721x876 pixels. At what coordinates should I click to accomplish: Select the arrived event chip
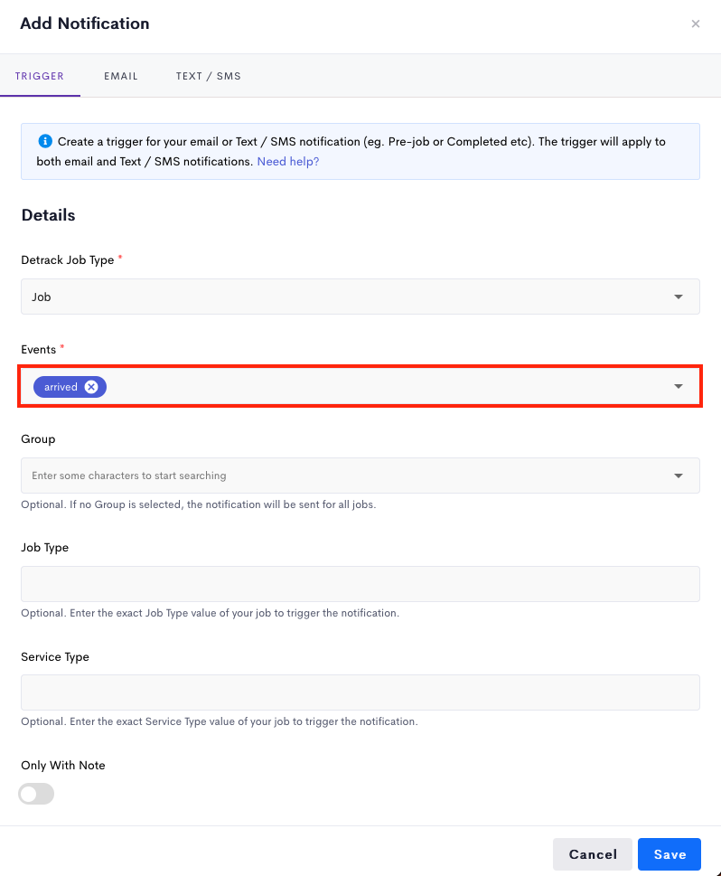(61, 387)
